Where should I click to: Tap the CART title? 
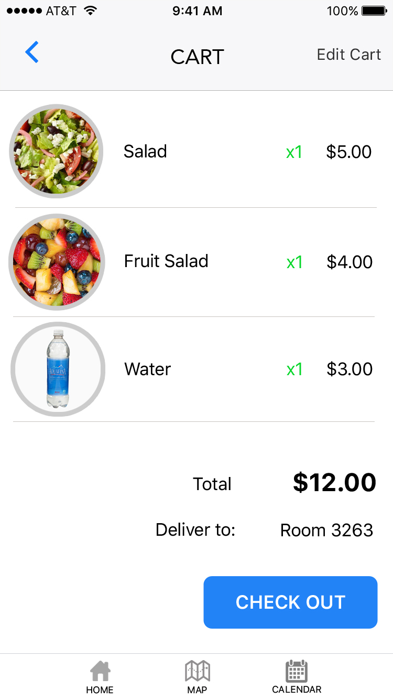[x=197, y=57]
